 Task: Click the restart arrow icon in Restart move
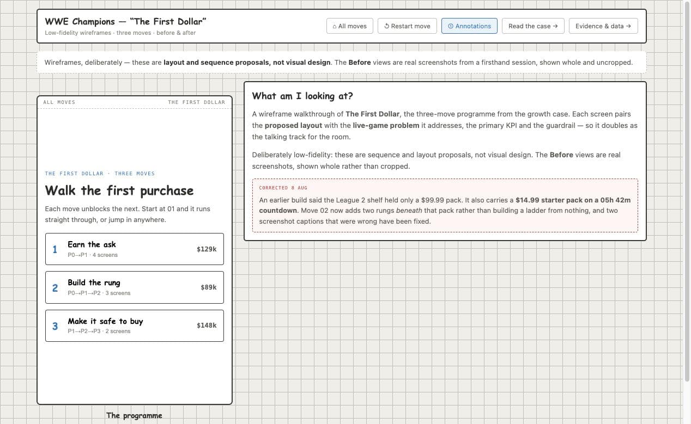point(386,26)
